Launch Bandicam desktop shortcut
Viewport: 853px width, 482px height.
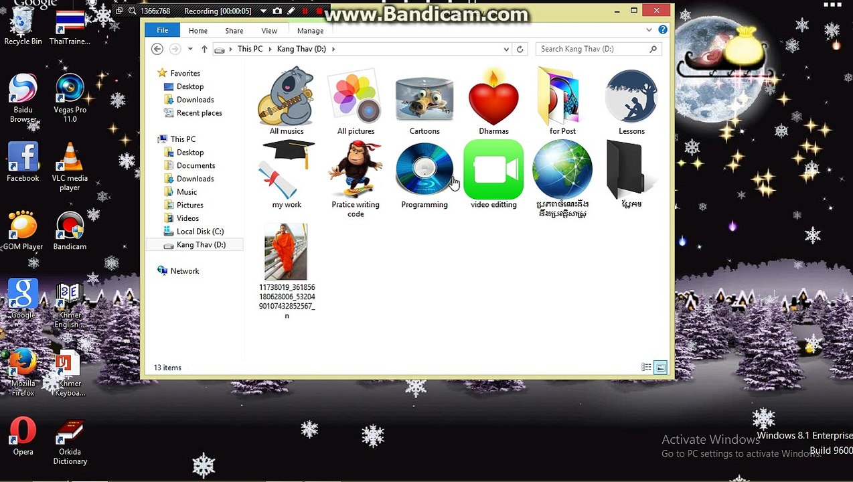pyautogui.click(x=70, y=231)
